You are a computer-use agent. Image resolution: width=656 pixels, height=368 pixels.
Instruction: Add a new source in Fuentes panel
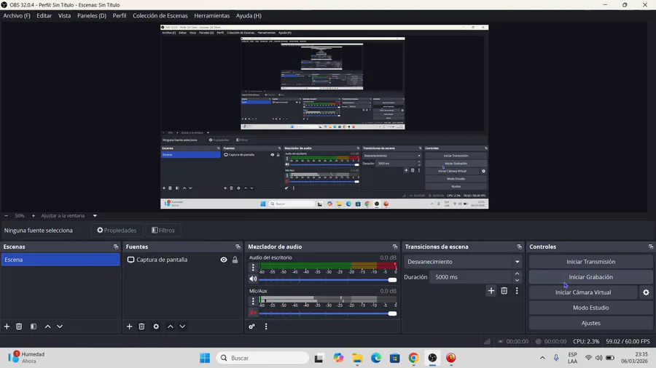click(129, 327)
